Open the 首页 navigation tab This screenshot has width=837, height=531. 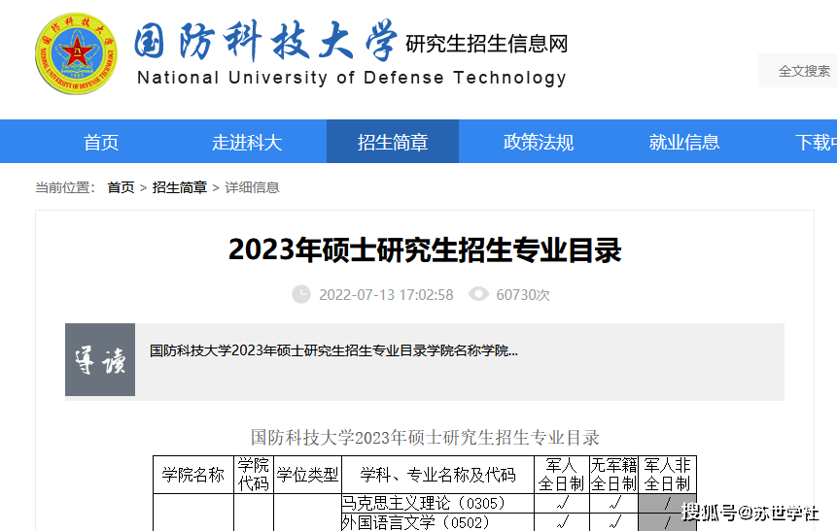click(x=101, y=142)
